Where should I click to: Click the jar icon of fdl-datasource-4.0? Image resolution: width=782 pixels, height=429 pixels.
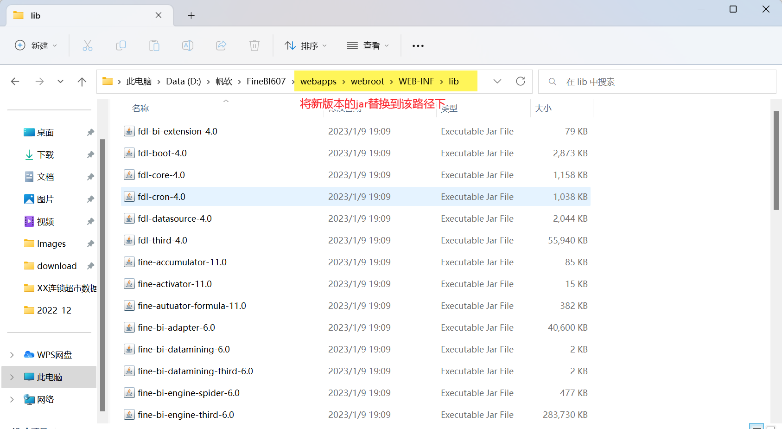[129, 218]
